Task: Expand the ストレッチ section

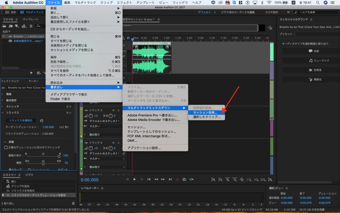Action: pyautogui.click(x=2, y=106)
